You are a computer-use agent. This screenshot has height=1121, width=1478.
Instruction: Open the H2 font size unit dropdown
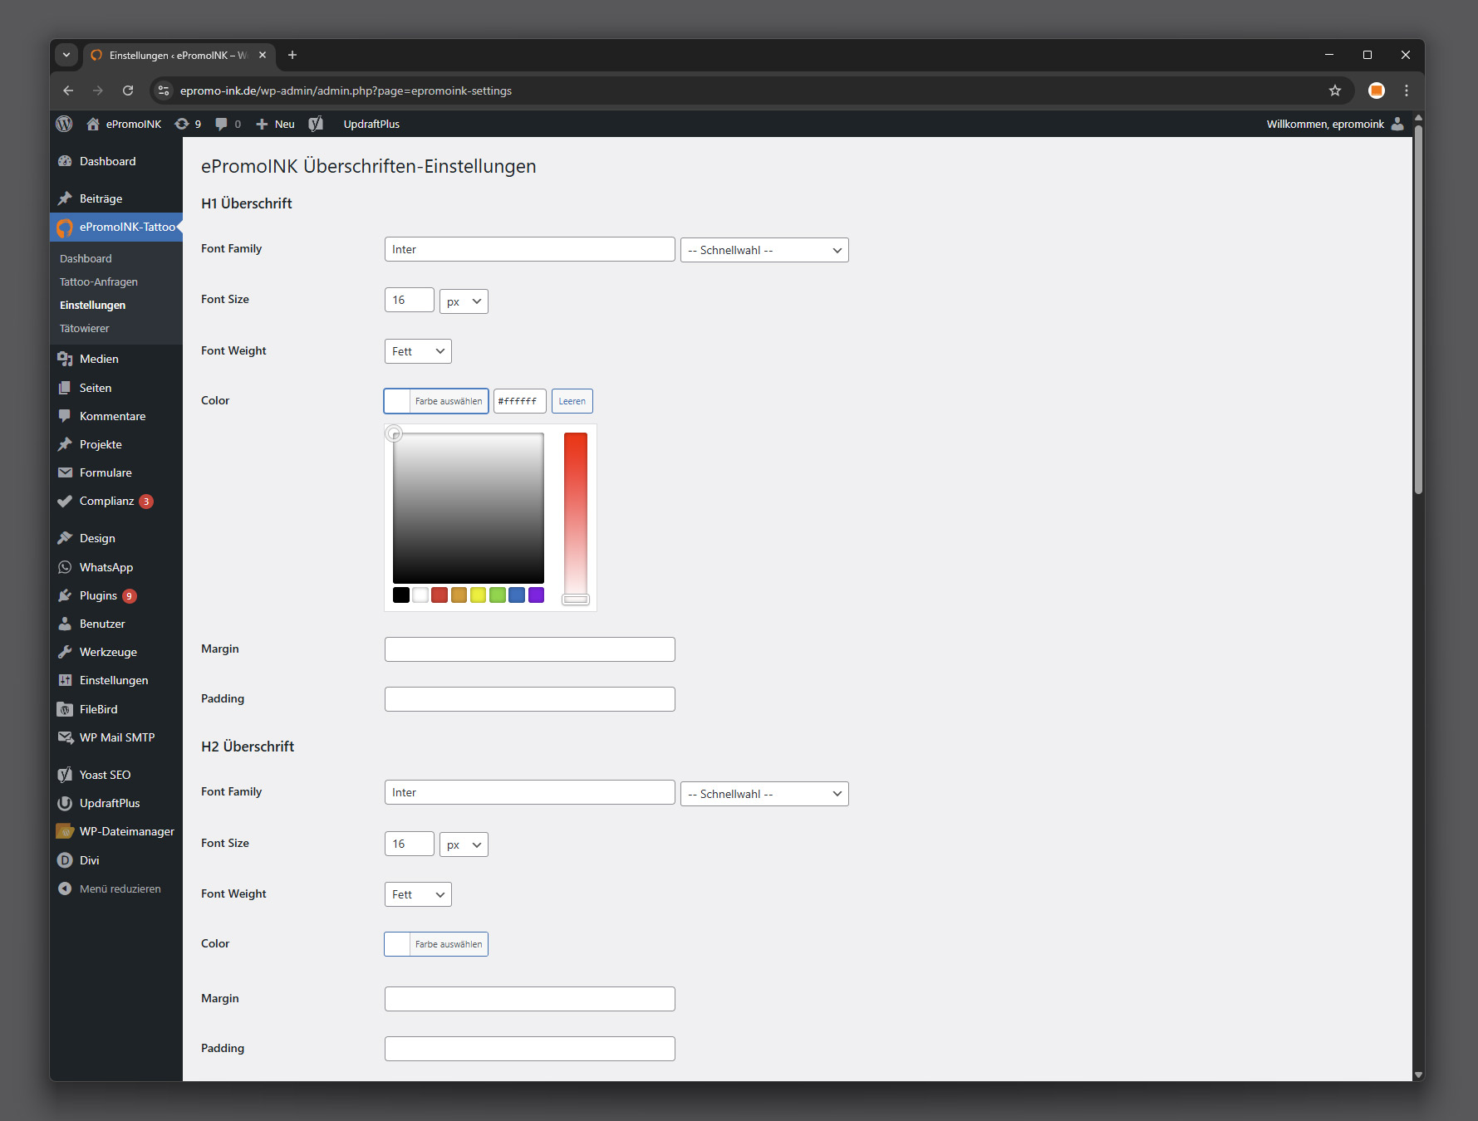(x=464, y=844)
